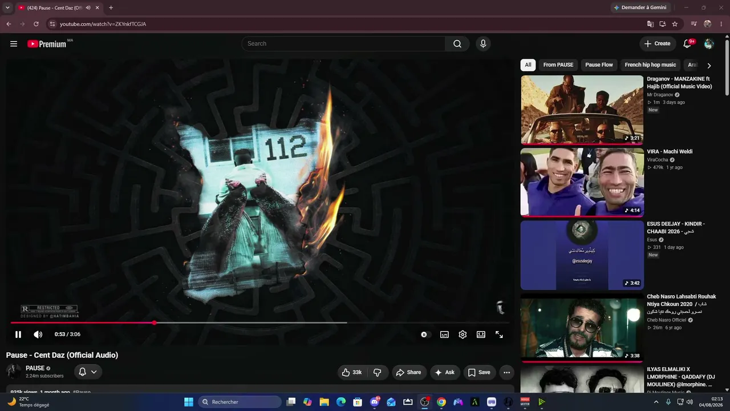This screenshot has width=730, height=411.
Task: Dislike the Cent Daz video
Action: (x=378, y=372)
